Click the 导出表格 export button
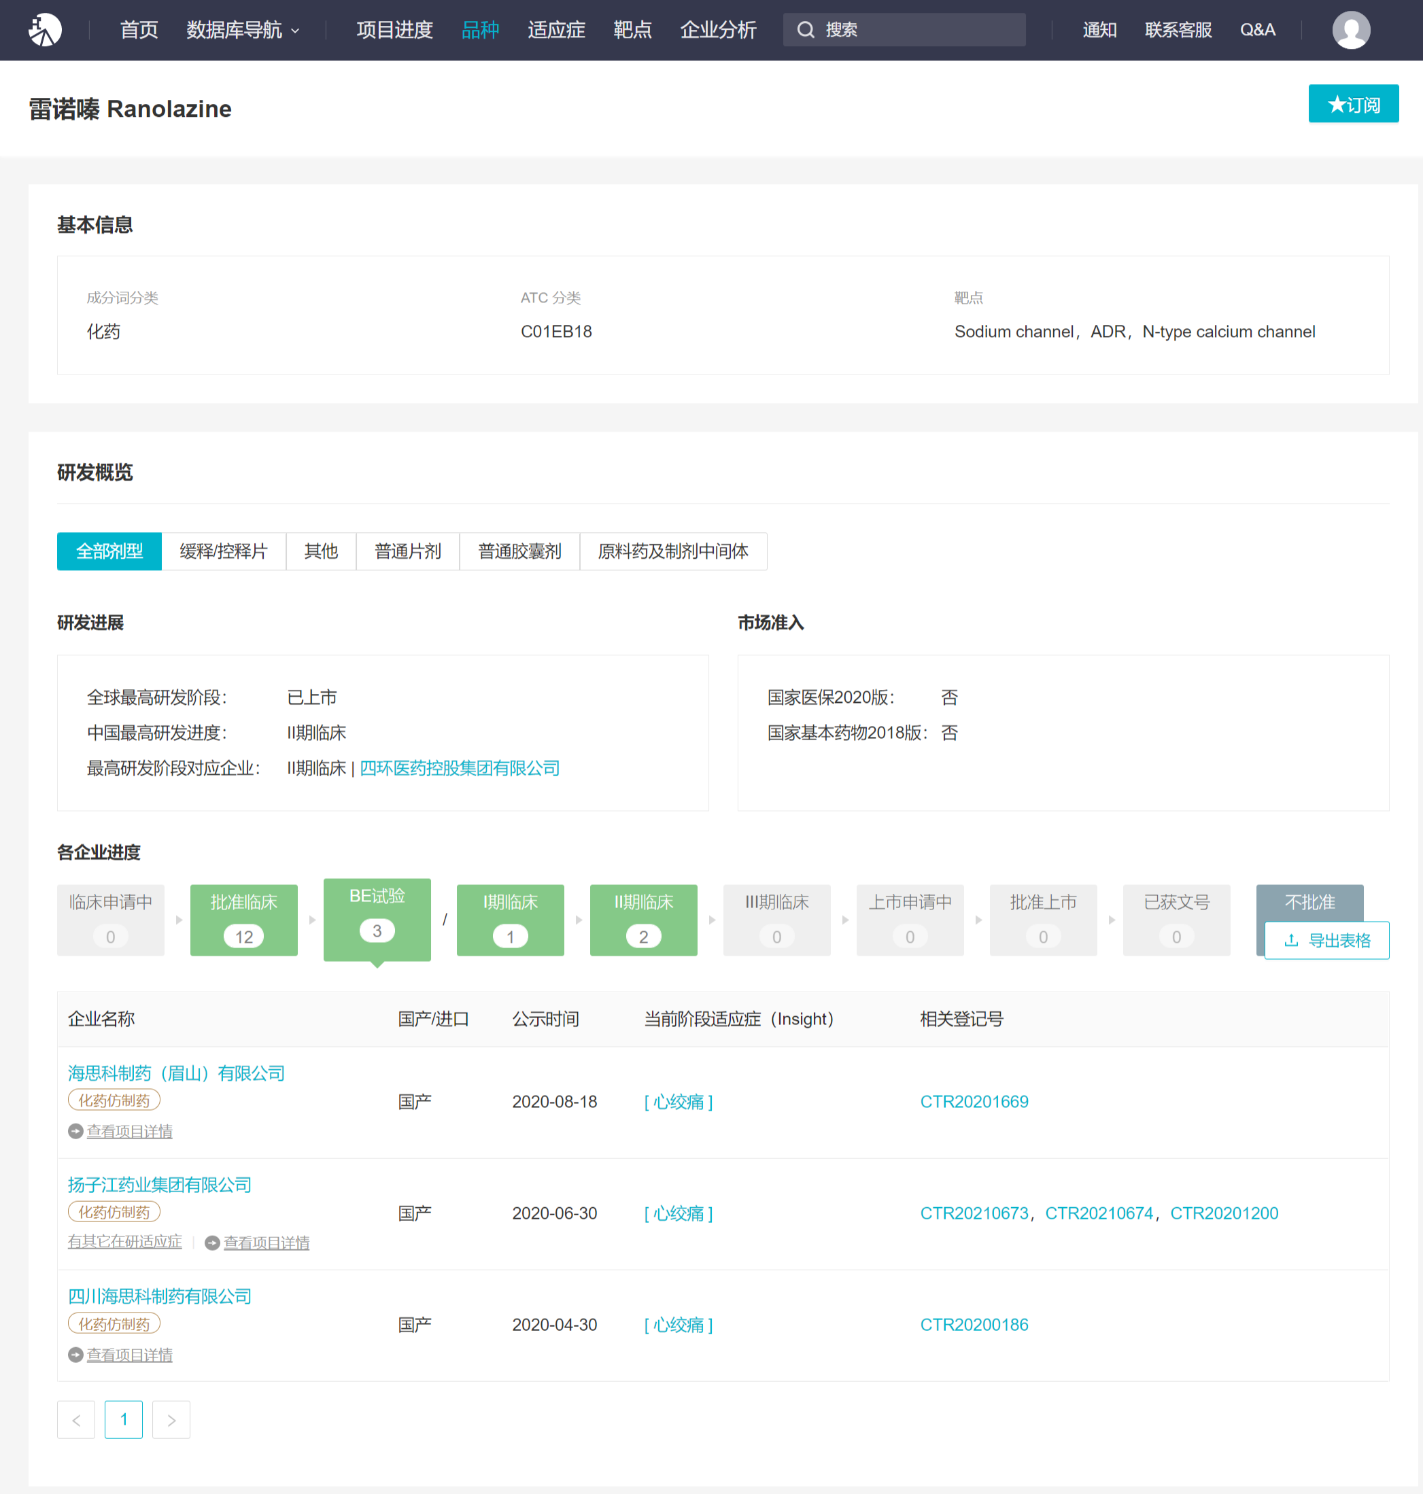The width and height of the screenshot is (1423, 1494). [x=1326, y=941]
